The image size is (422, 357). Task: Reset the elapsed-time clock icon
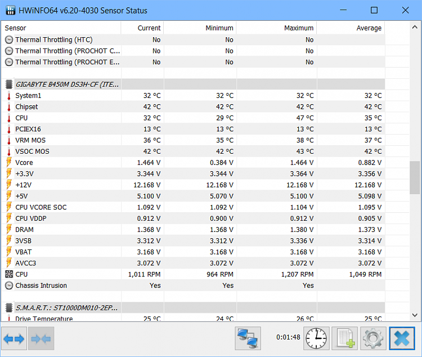[316, 338]
